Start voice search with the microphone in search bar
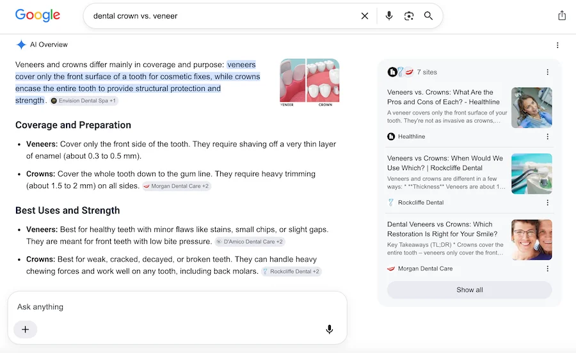Screen dimensions: 576x353 click(389, 16)
